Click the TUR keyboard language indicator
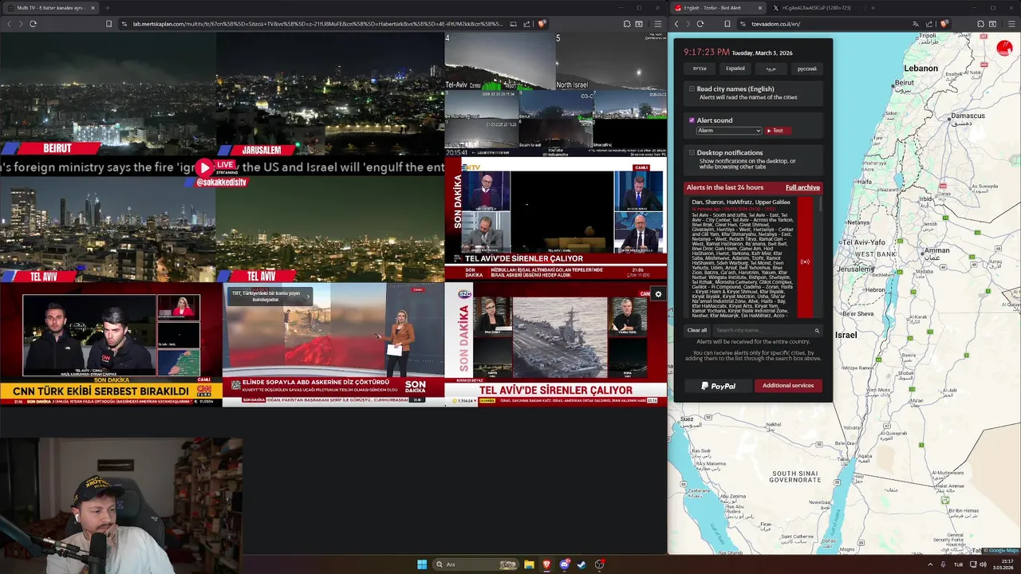 [958, 564]
